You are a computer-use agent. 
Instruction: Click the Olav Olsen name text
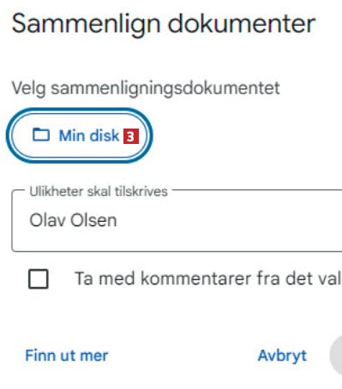(73, 220)
